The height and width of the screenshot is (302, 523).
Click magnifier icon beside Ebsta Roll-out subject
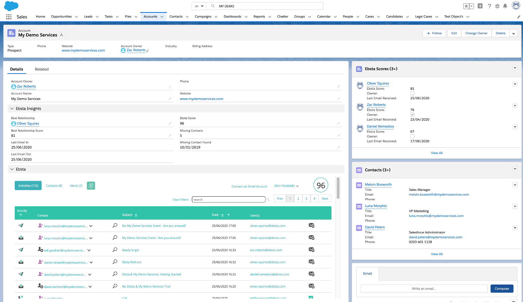coord(115,262)
